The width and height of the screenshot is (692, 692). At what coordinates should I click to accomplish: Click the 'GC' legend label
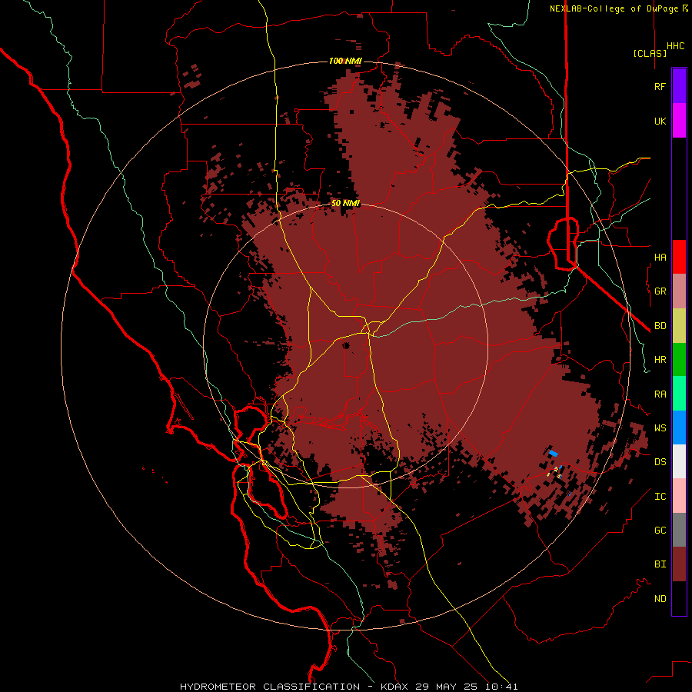[660, 531]
